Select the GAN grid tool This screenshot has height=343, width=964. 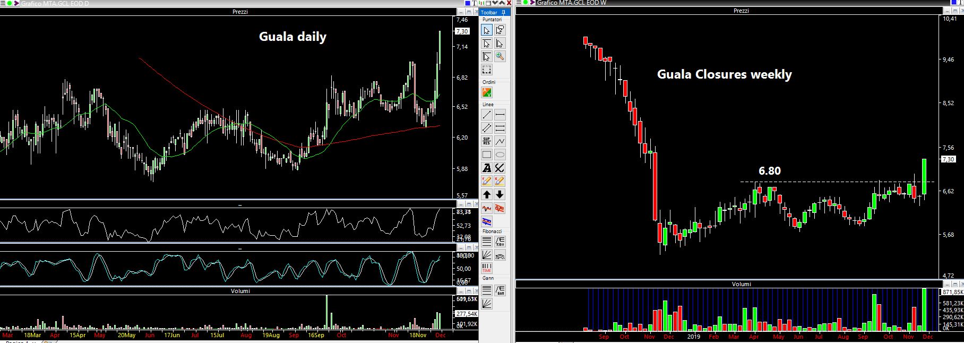pos(500,290)
